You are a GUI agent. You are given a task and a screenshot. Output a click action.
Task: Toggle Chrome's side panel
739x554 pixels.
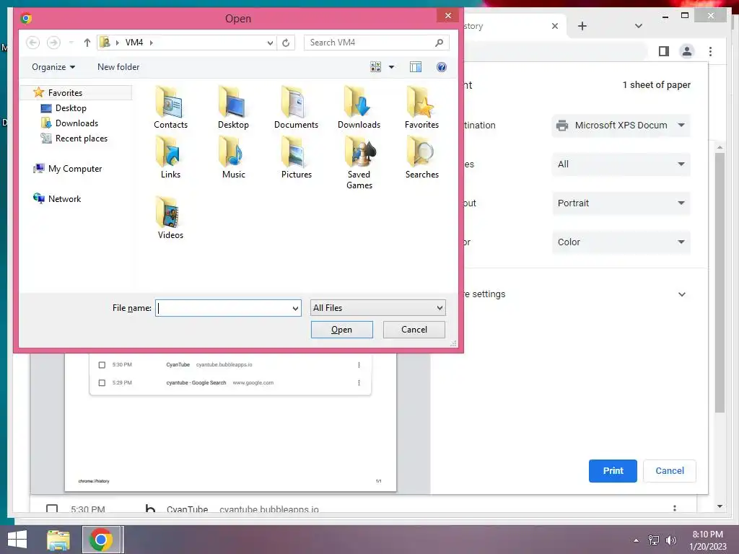pyautogui.click(x=664, y=51)
